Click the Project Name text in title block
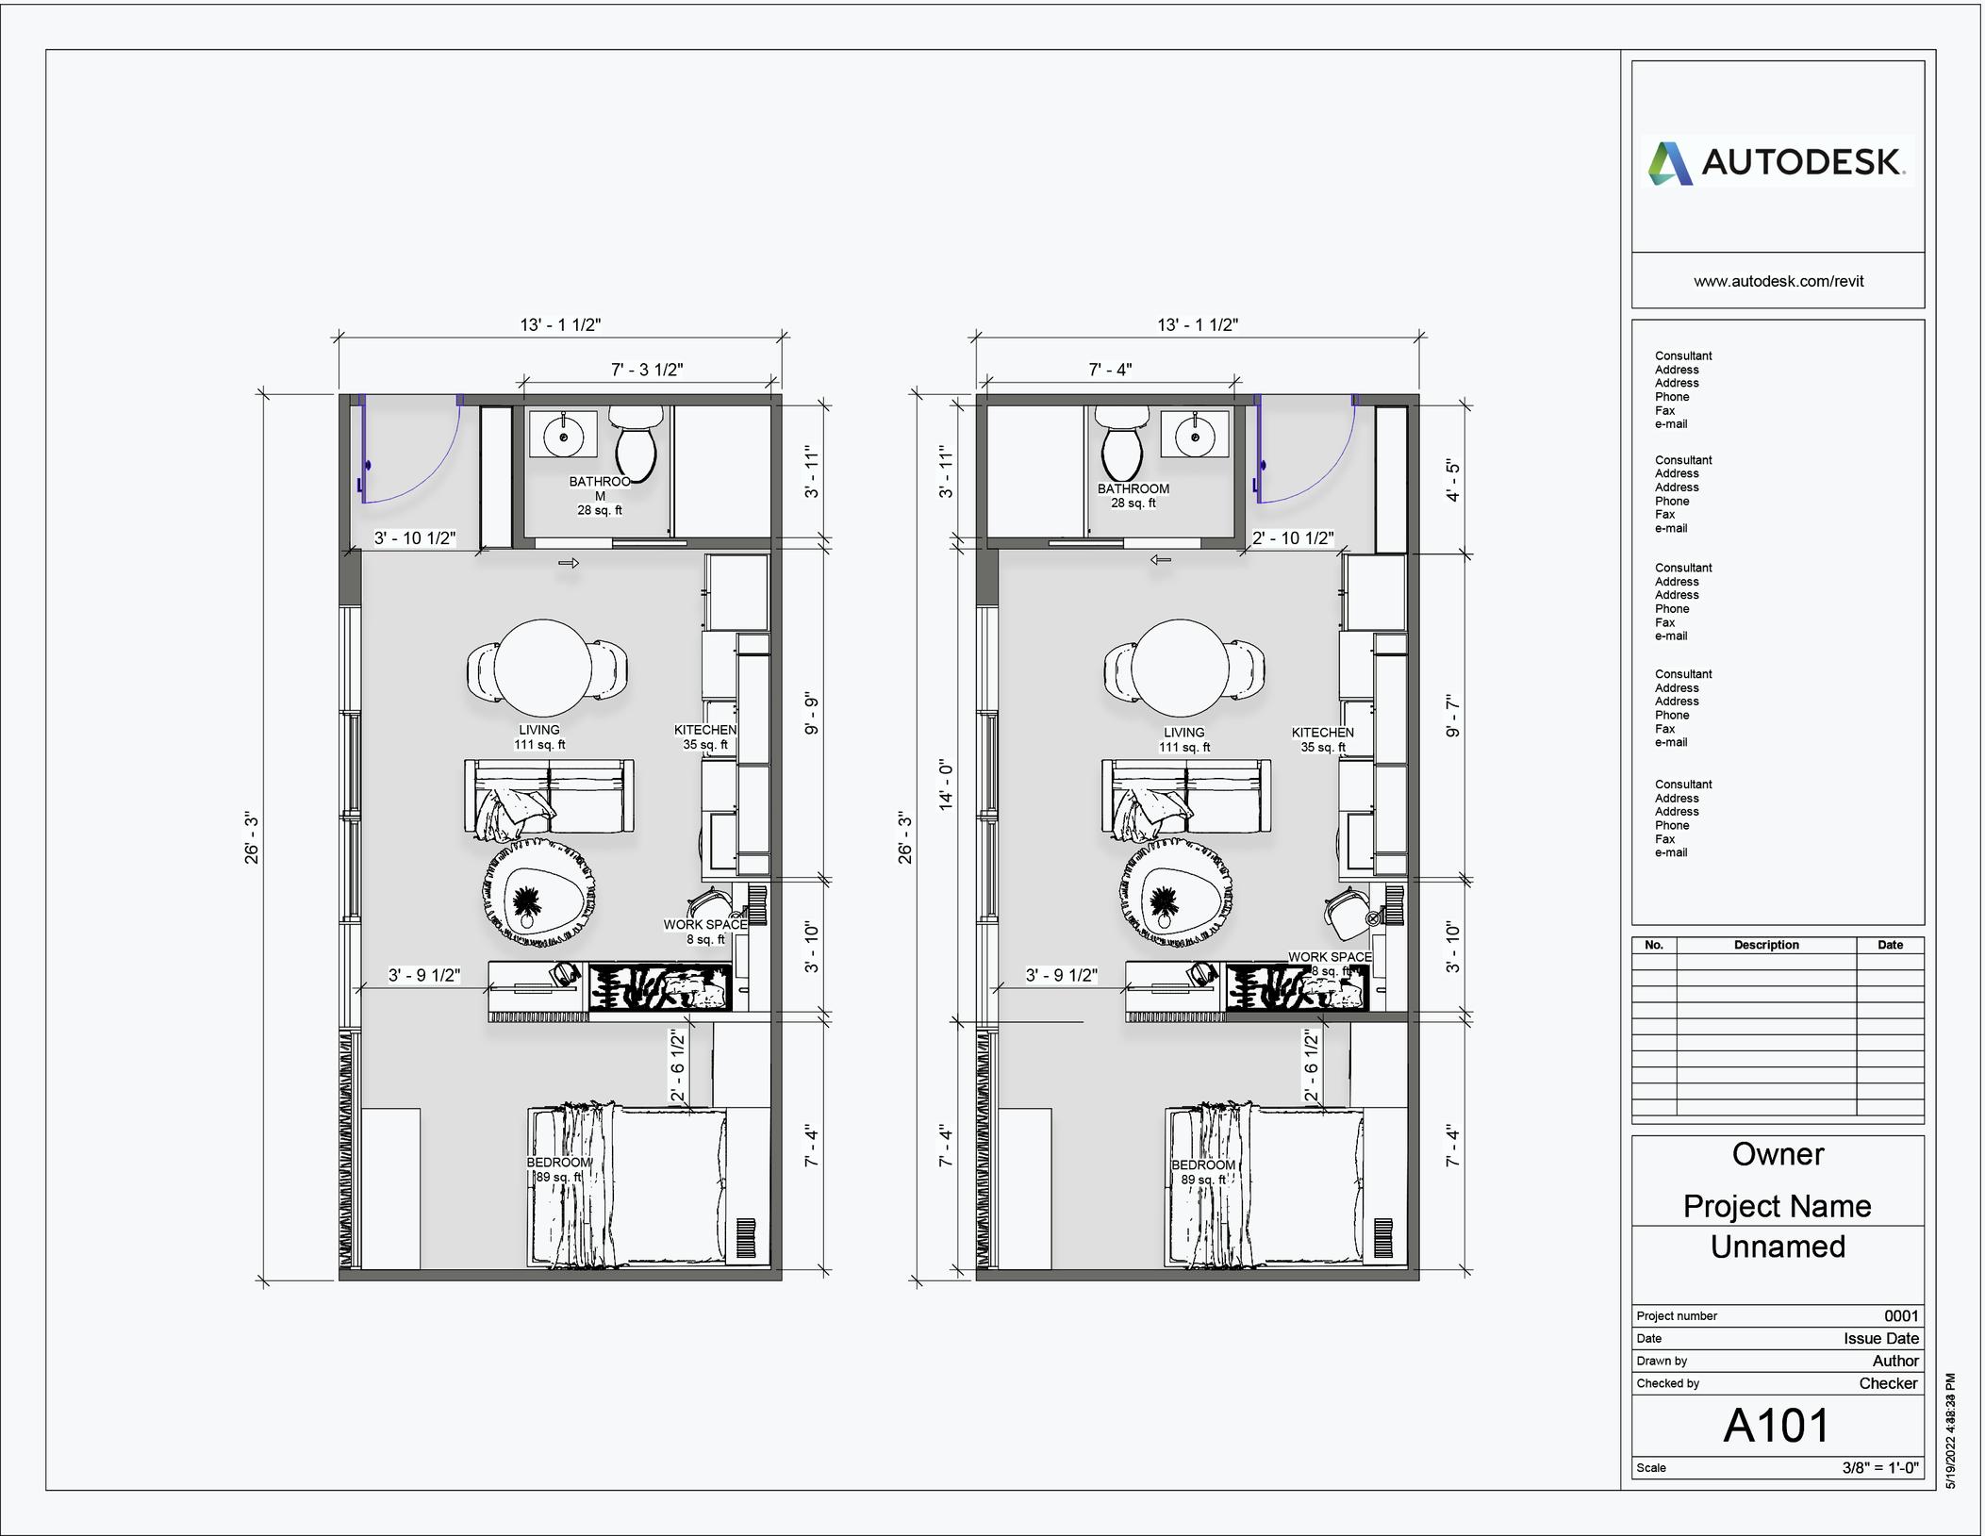The image size is (1985, 1536). point(1777,1206)
